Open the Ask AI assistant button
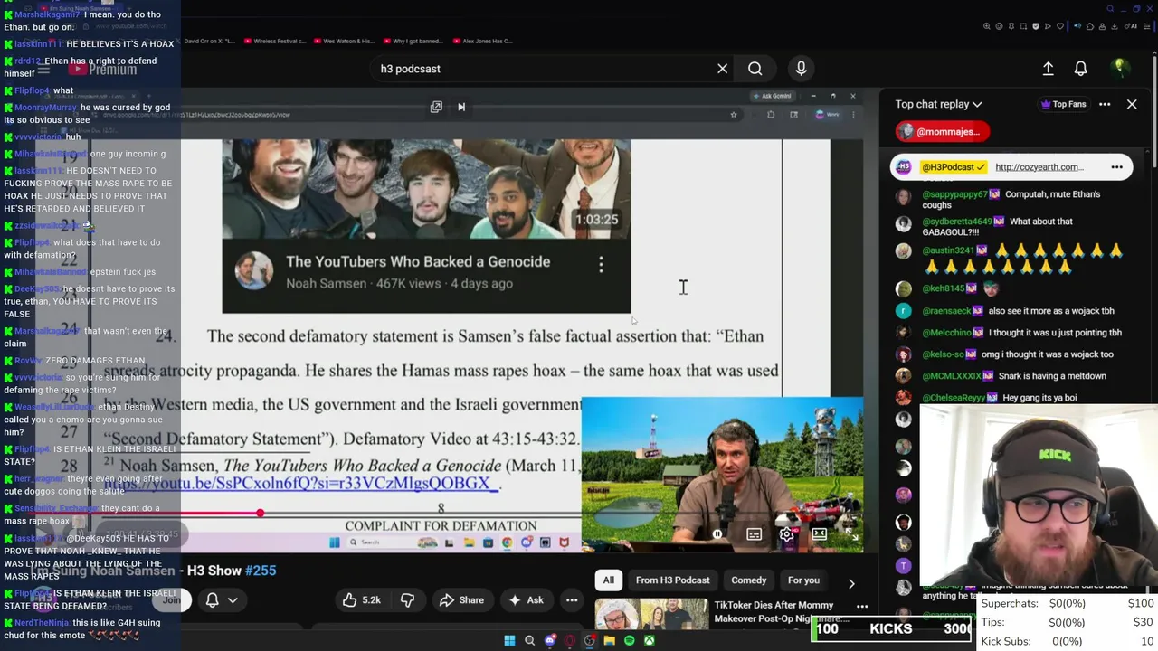 click(527, 599)
